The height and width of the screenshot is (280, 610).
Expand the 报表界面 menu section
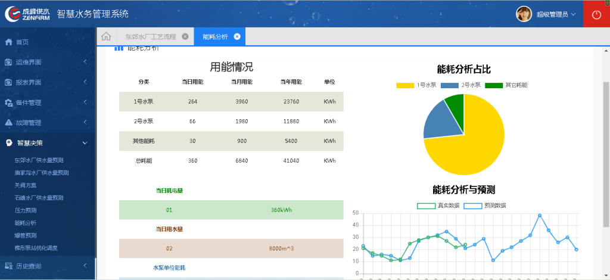click(85, 82)
